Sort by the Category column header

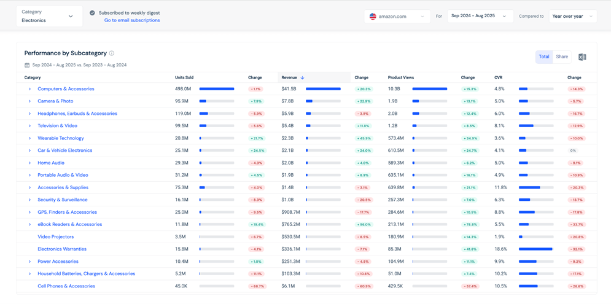click(x=33, y=77)
